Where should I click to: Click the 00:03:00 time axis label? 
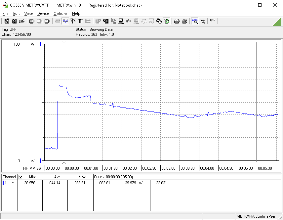coord(168,168)
